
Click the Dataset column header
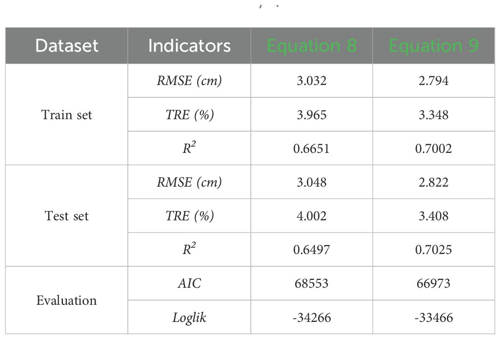tap(67, 46)
